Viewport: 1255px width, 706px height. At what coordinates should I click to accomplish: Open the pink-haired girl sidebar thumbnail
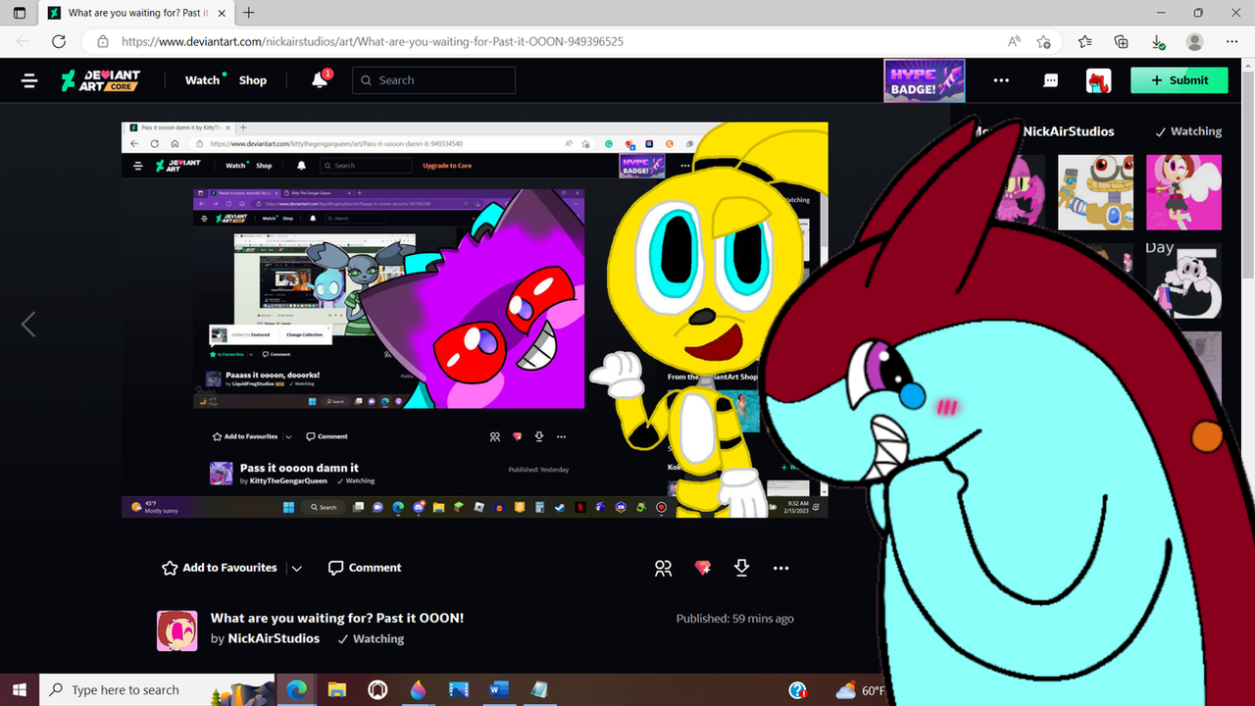tap(1184, 191)
